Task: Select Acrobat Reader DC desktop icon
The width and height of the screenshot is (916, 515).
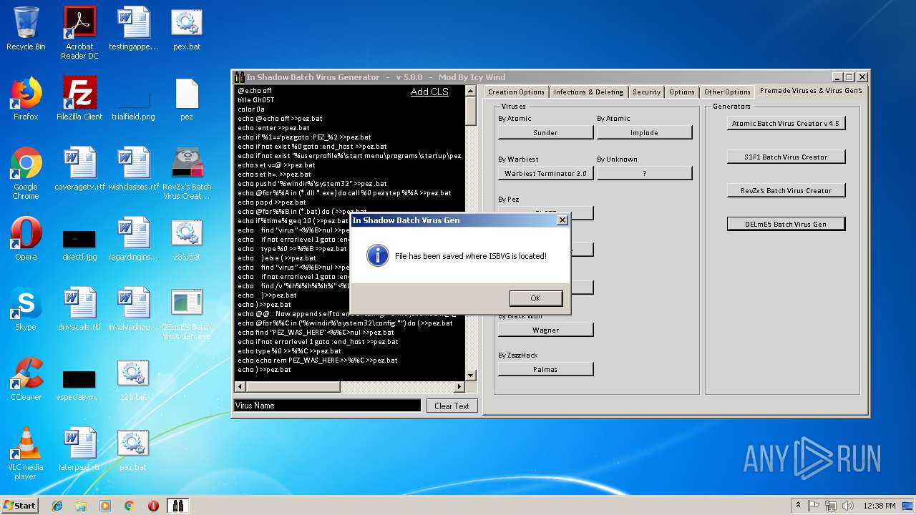Action: (79, 33)
